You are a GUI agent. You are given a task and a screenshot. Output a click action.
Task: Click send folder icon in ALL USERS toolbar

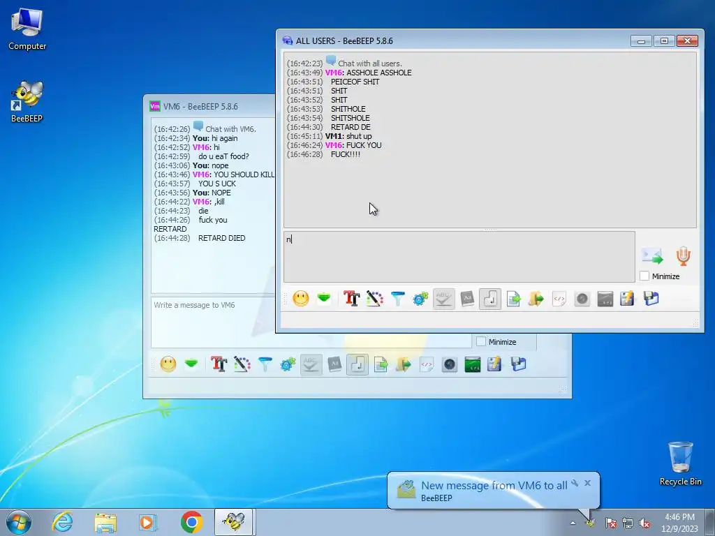click(x=536, y=299)
